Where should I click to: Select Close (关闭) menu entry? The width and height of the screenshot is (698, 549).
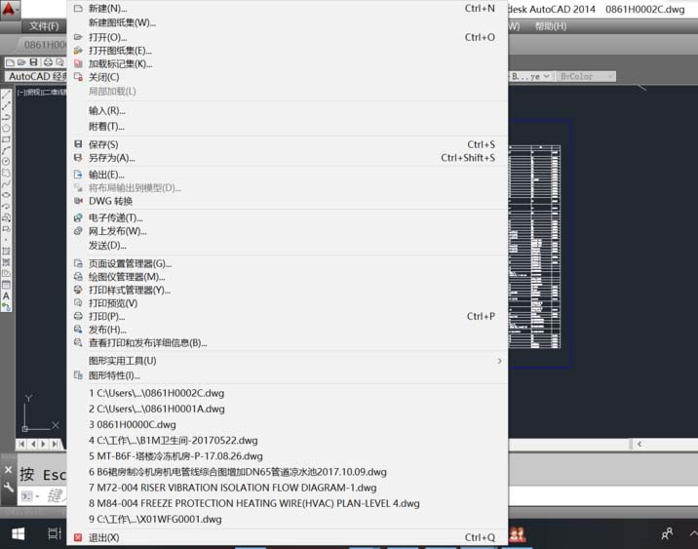[x=288, y=77]
